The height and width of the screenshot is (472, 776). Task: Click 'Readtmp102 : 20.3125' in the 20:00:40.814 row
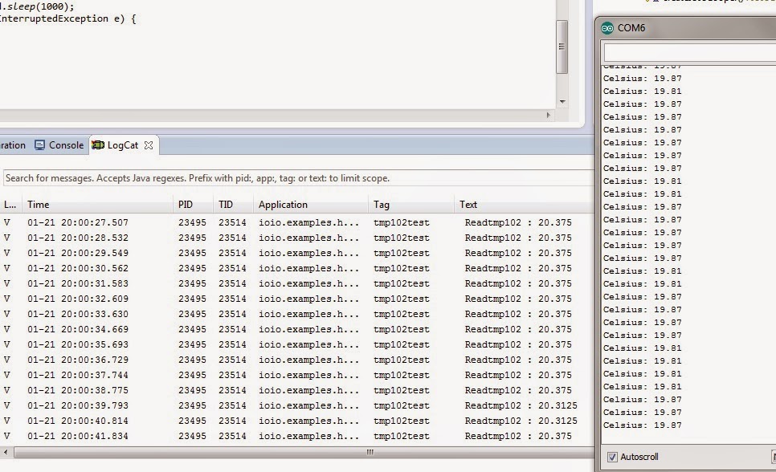click(x=521, y=421)
